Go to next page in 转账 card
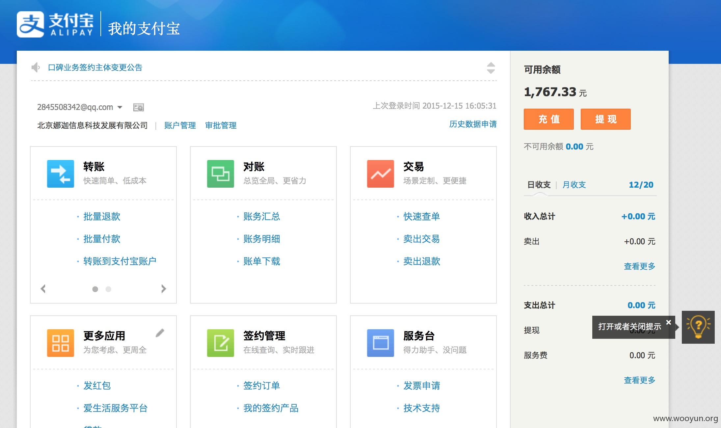Viewport: 721px width, 428px height. coord(164,289)
